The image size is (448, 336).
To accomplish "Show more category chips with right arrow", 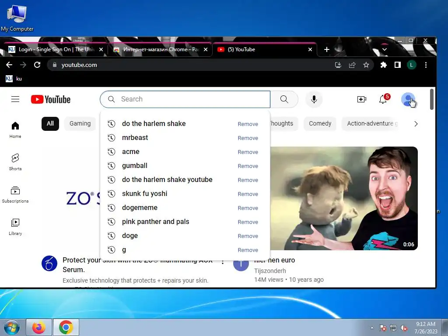I will tap(416, 124).
